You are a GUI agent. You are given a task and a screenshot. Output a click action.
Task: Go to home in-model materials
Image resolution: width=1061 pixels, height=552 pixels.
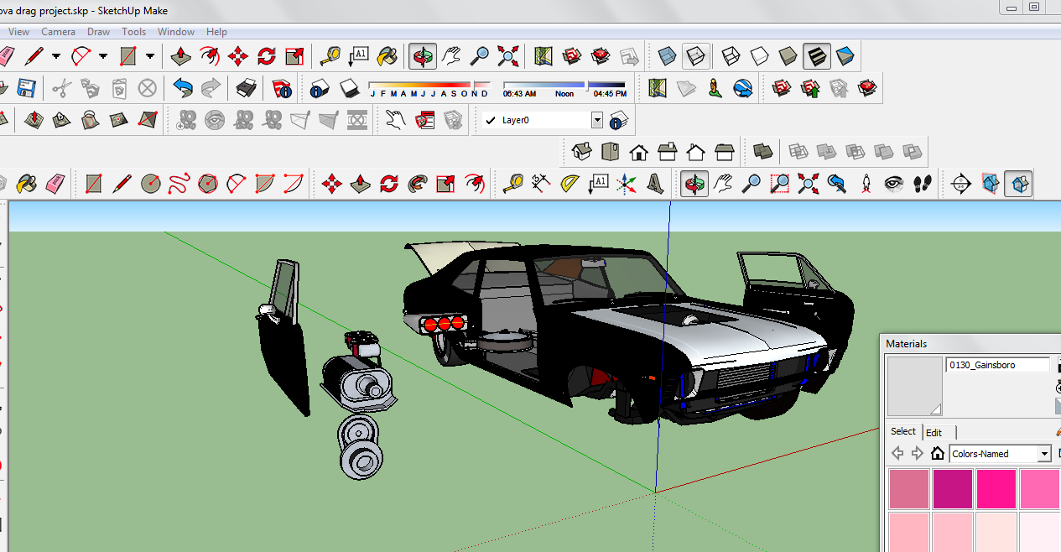938,454
